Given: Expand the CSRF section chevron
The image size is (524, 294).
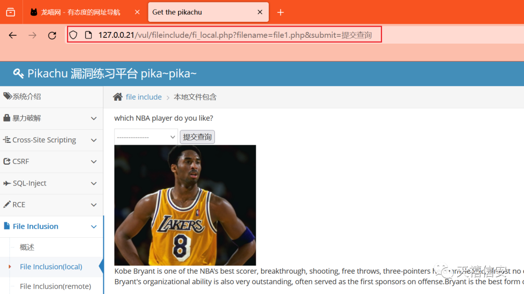Looking at the screenshot, I should click(94, 162).
